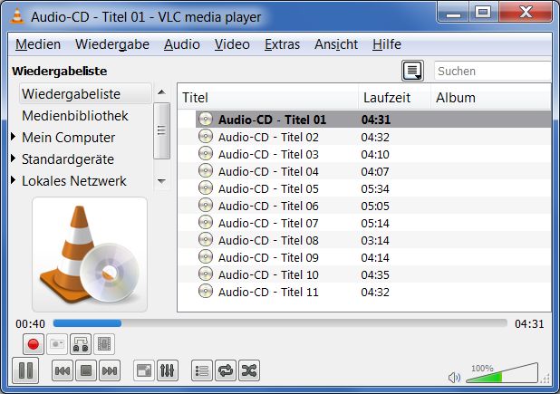Stop playback with the stop button
This screenshot has width=560, height=394.
86,370
